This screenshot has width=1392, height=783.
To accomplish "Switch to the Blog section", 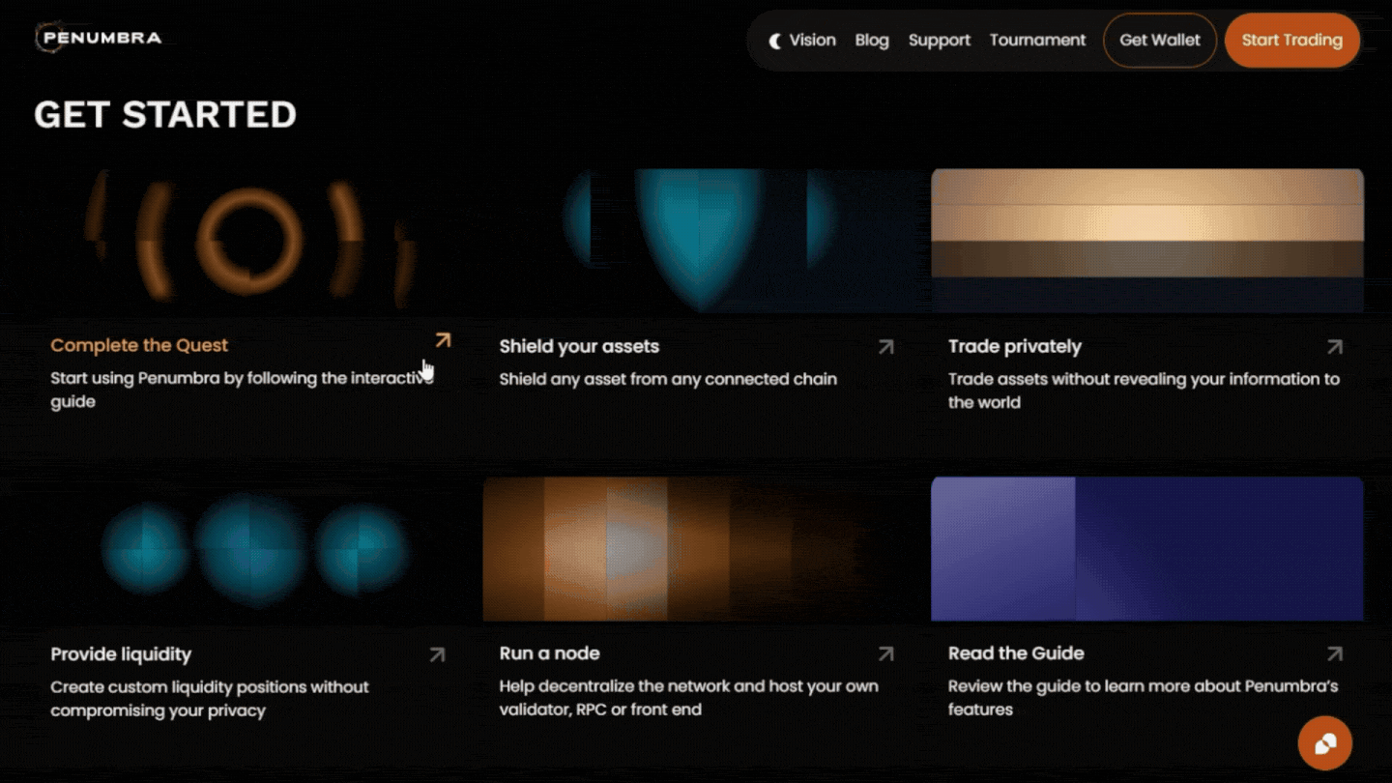I will tap(872, 40).
